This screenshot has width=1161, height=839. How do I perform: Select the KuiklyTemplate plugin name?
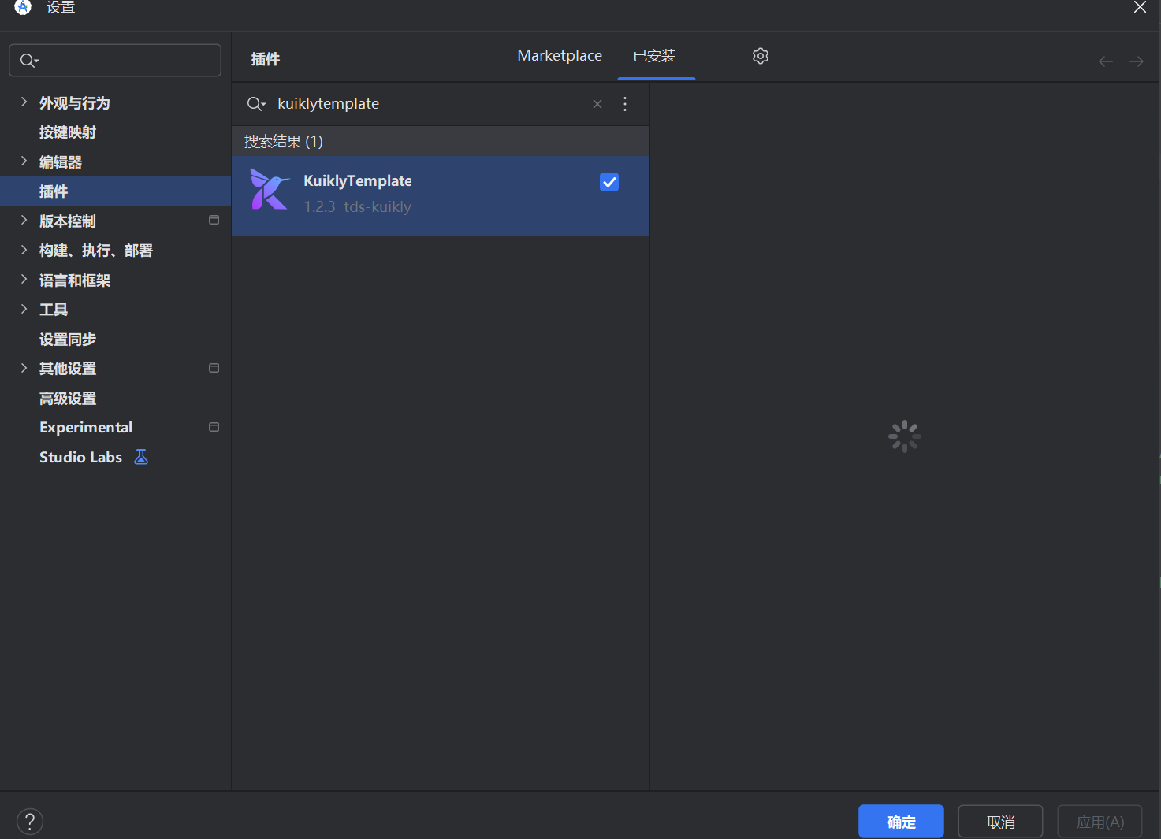[358, 180]
